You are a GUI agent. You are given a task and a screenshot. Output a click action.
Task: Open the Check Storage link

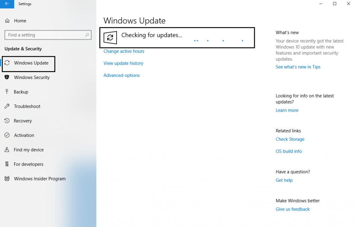click(x=290, y=139)
